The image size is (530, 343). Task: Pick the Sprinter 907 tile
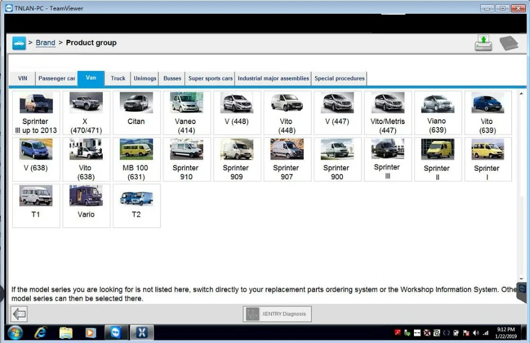pyautogui.click(x=287, y=160)
